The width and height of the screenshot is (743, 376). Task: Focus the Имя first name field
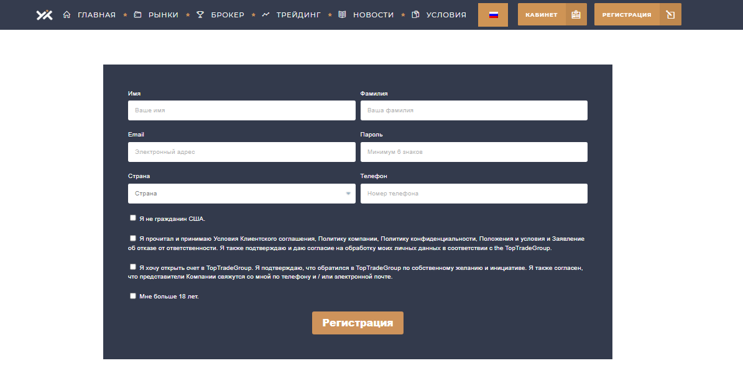[242, 110]
